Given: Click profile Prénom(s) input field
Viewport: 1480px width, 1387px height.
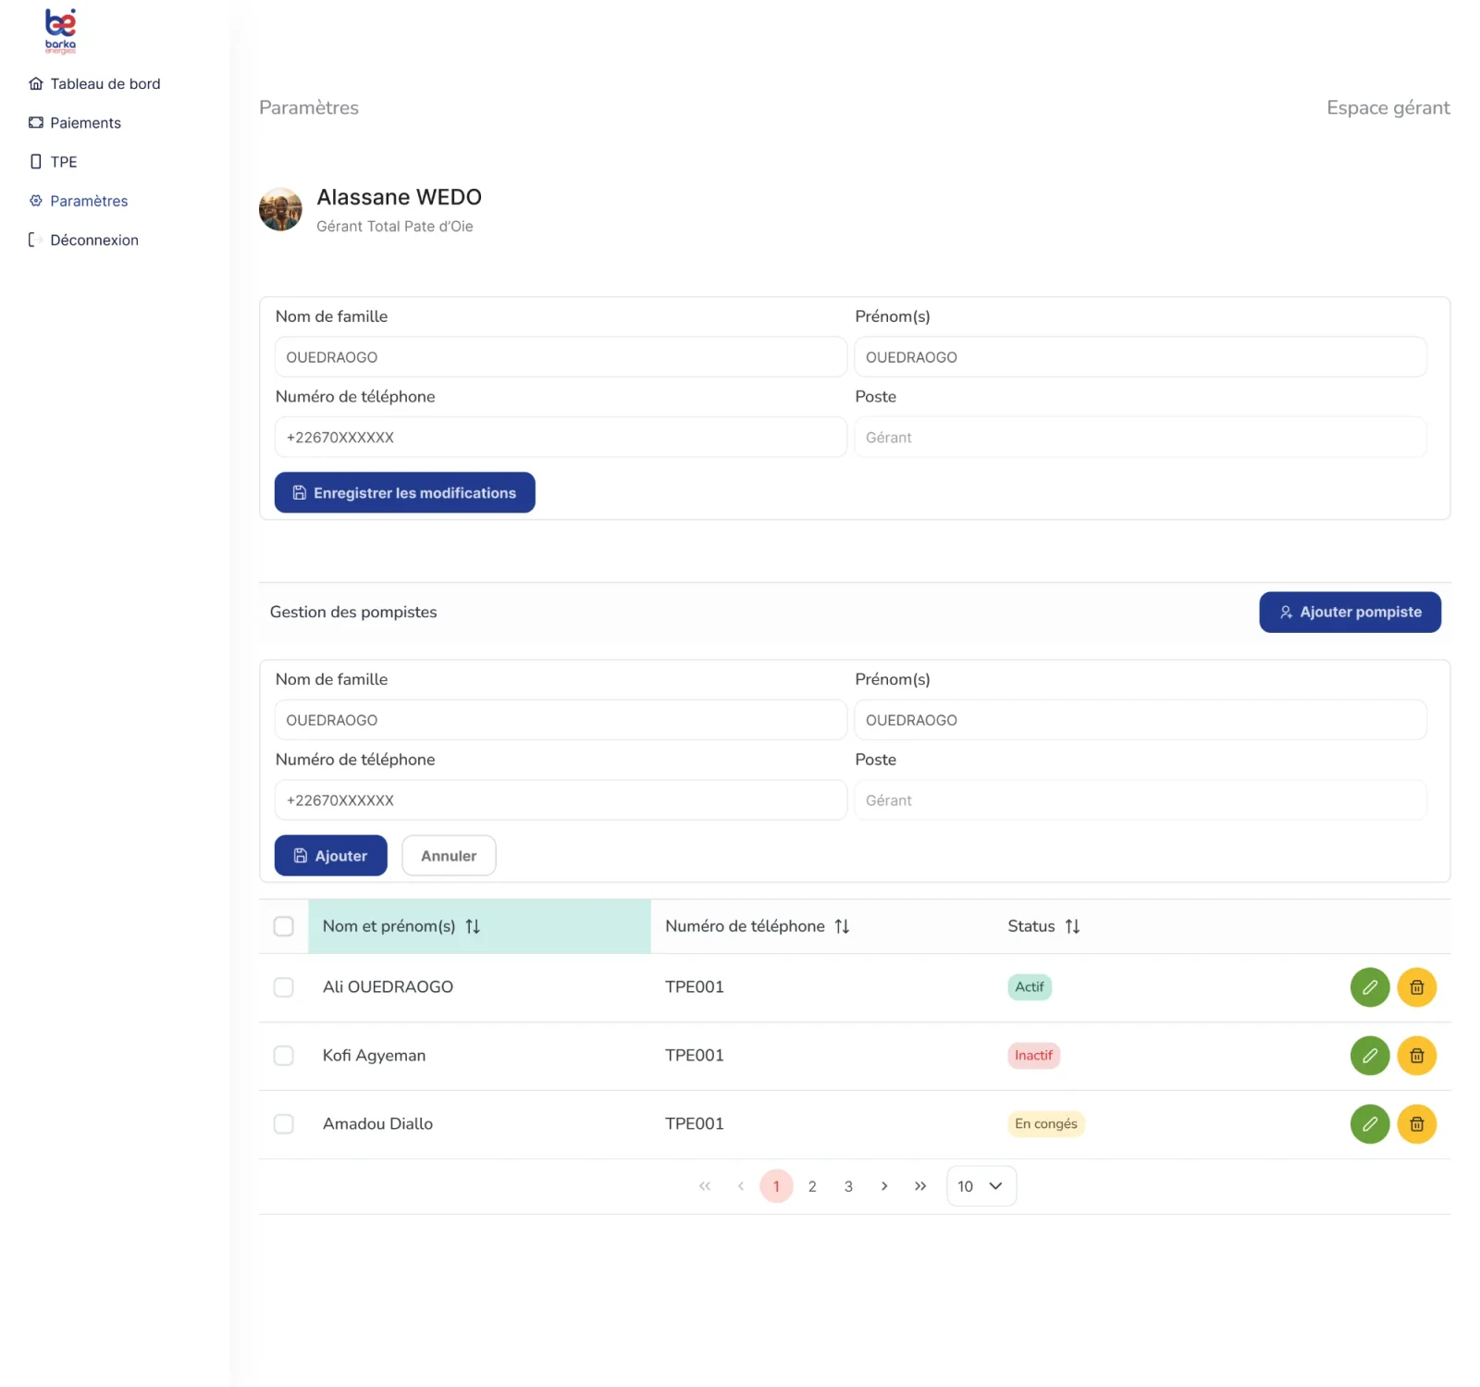Looking at the screenshot, I should pyautogui.click(x=1140, y=356).
